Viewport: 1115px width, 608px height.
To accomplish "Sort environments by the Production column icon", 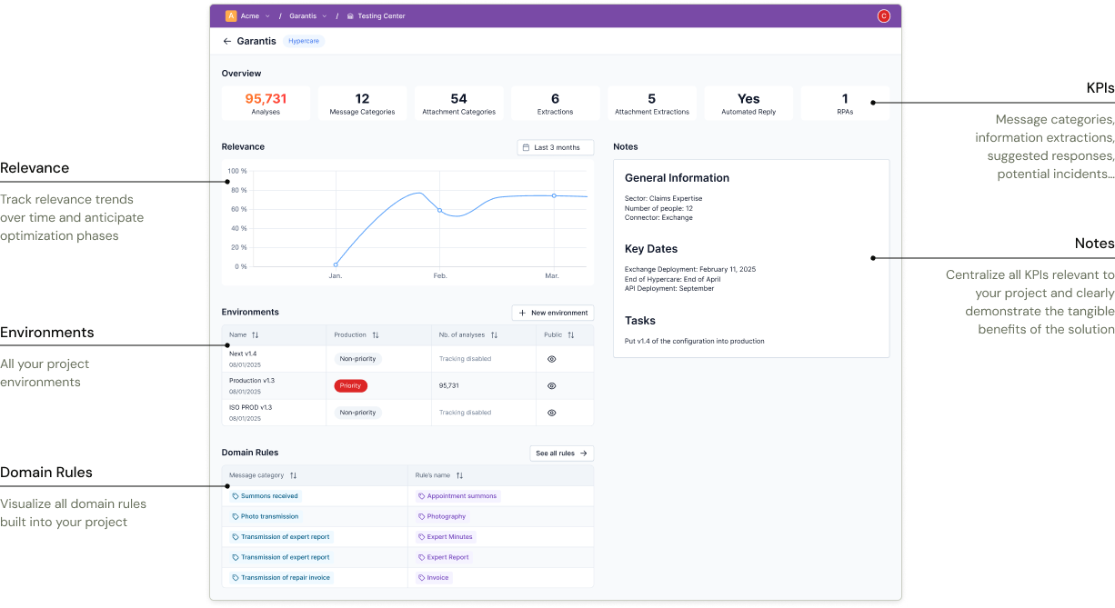I will coord(376,335).
